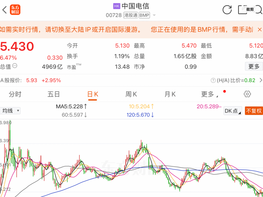Go back with the left arrow
The width and height of the screenshot is (263, 197).
(x=5, y=10)
